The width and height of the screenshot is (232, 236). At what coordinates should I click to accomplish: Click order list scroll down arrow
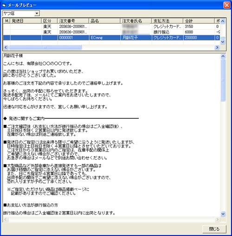[x=223, y=42]
